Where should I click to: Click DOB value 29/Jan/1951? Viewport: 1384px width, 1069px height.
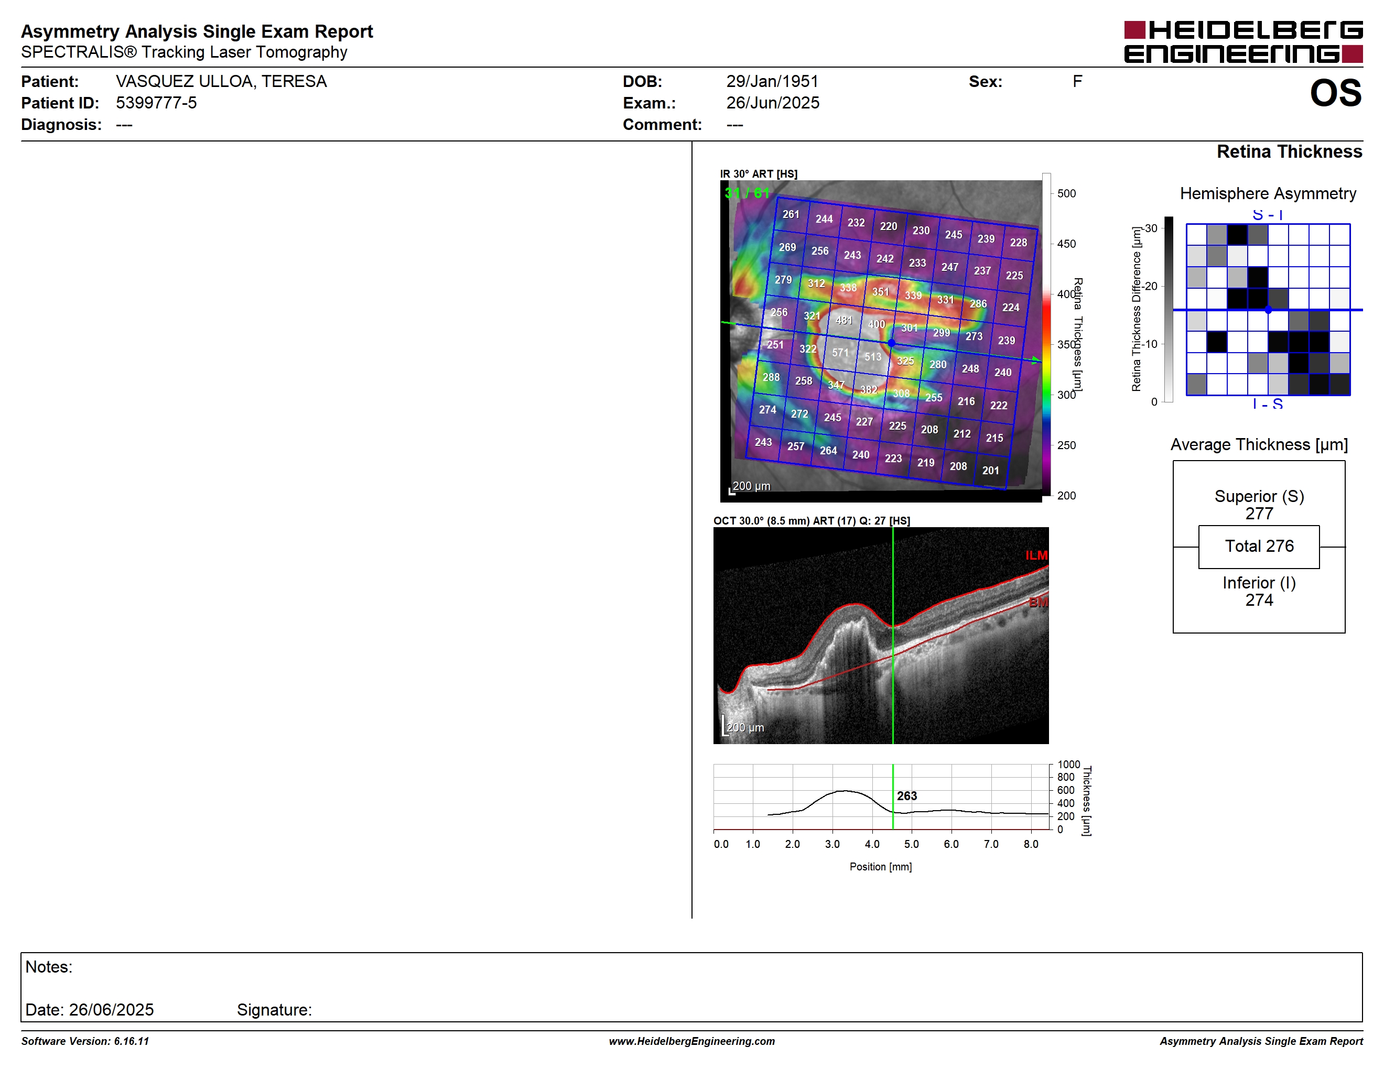coord(772,82)
